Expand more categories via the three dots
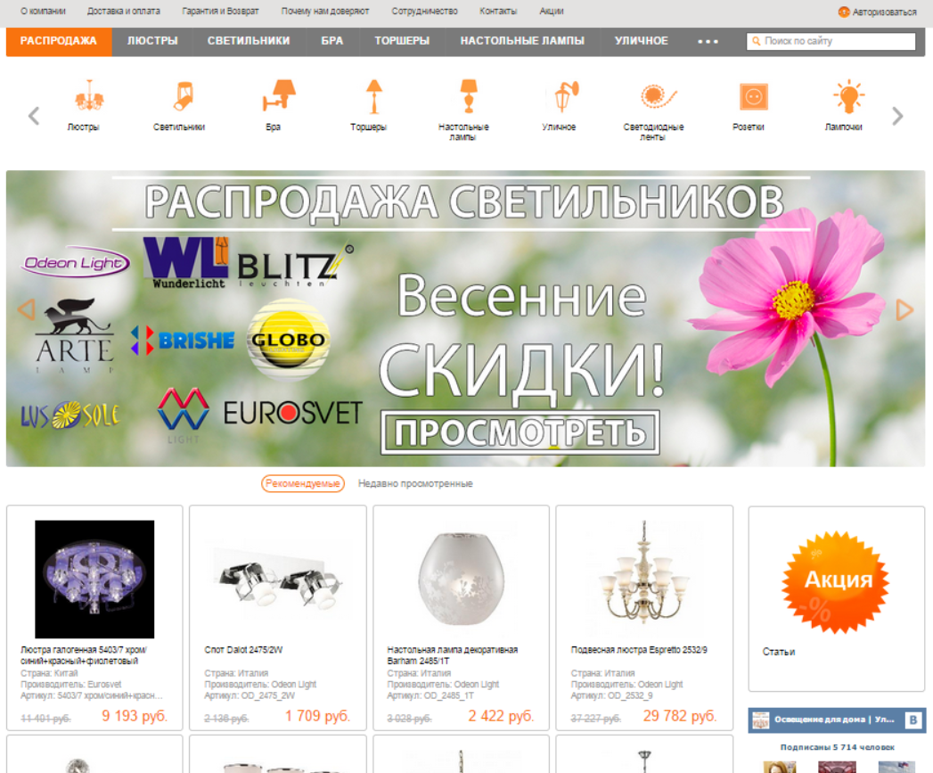 [708, 41]
